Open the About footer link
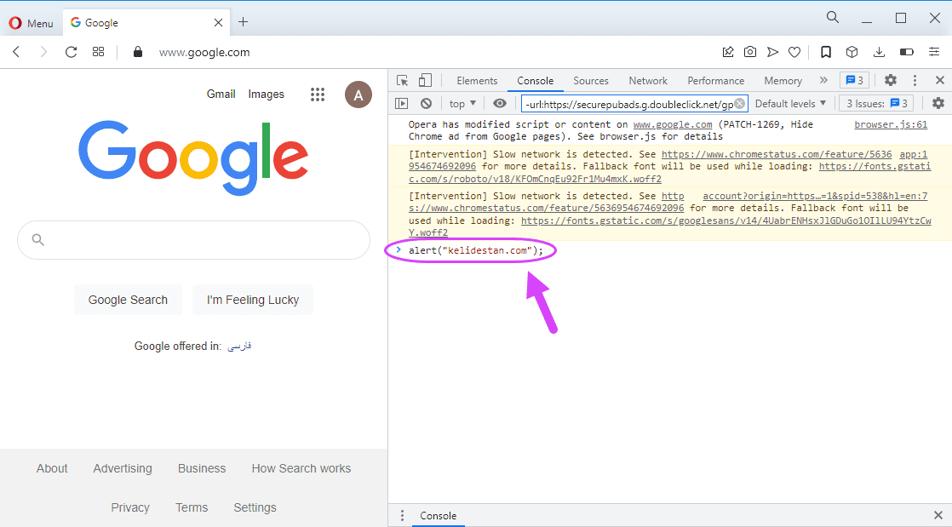The width and height of the screenshot is (952, 527). click(52, 469)
